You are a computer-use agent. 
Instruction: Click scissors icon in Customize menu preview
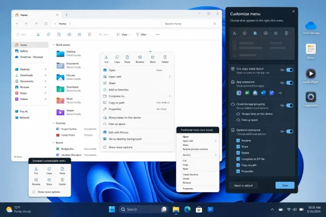point(234,33)
